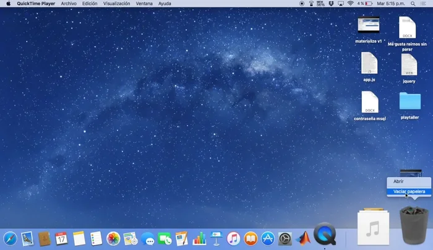
Task: Open the Wi-Fi status menu
Action: point(350,4)
